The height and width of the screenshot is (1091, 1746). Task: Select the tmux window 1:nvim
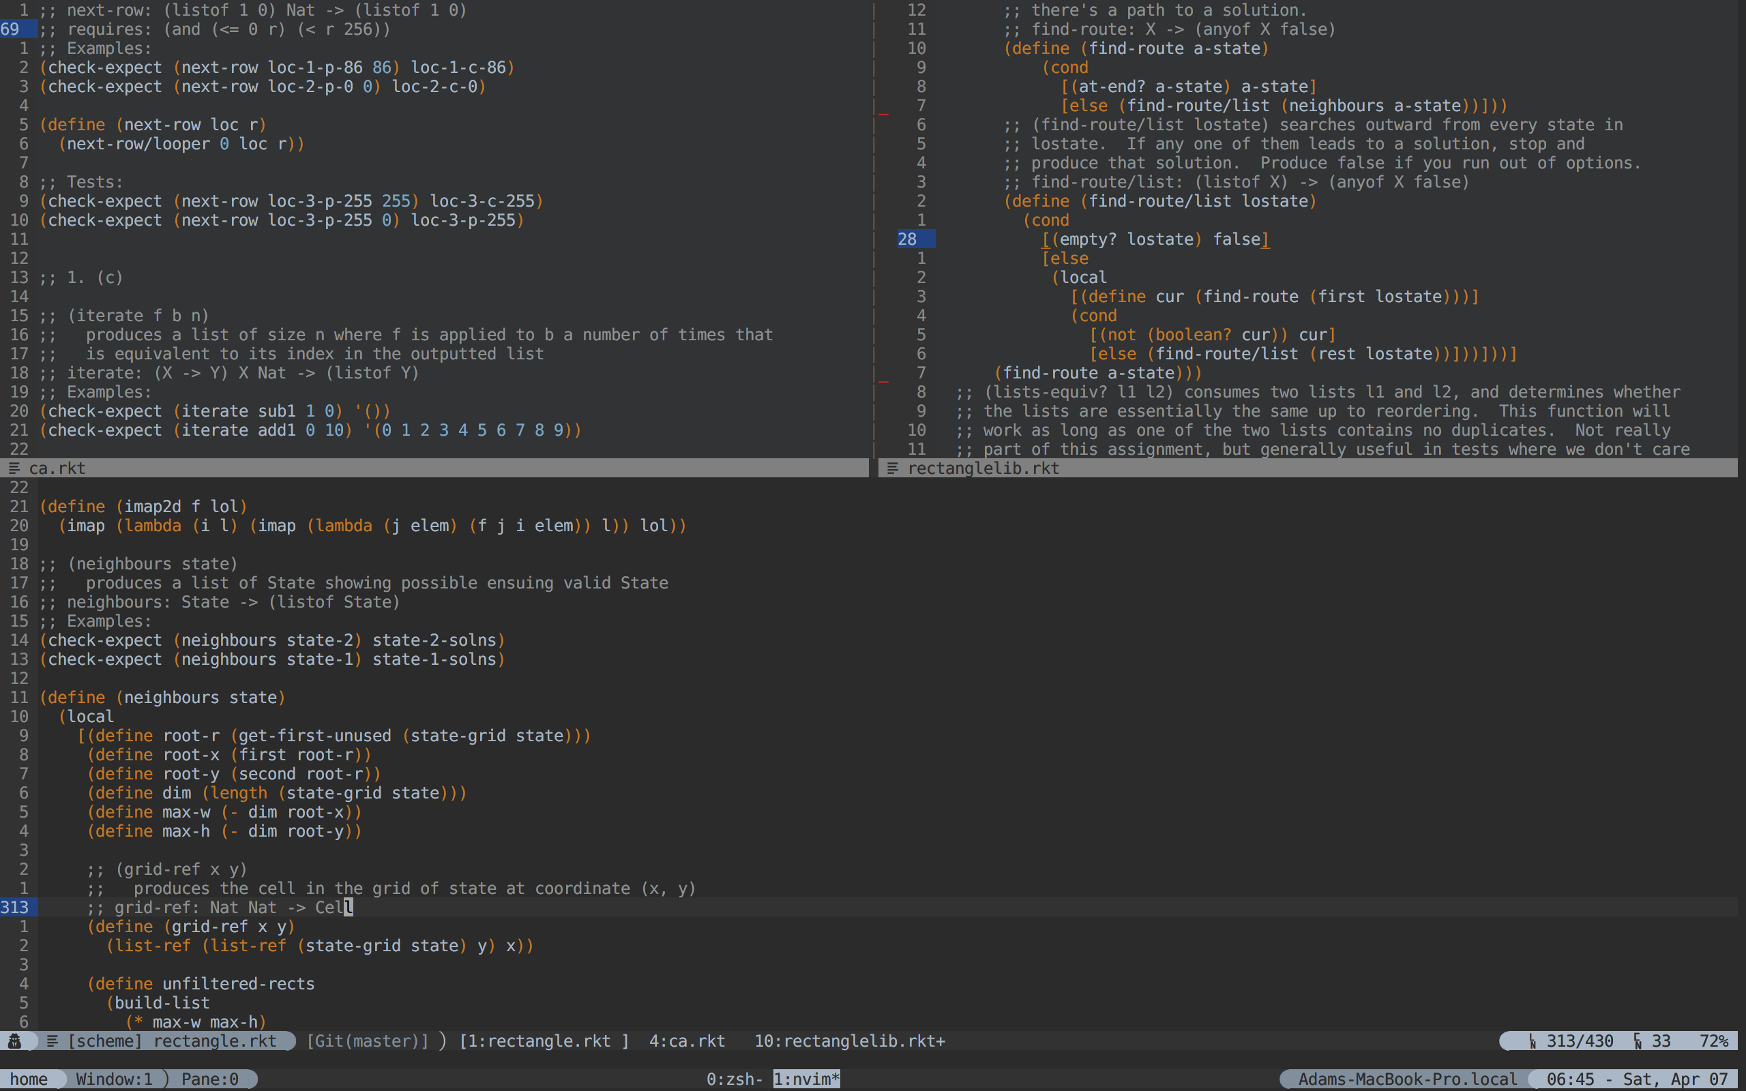pos(806,1079)
